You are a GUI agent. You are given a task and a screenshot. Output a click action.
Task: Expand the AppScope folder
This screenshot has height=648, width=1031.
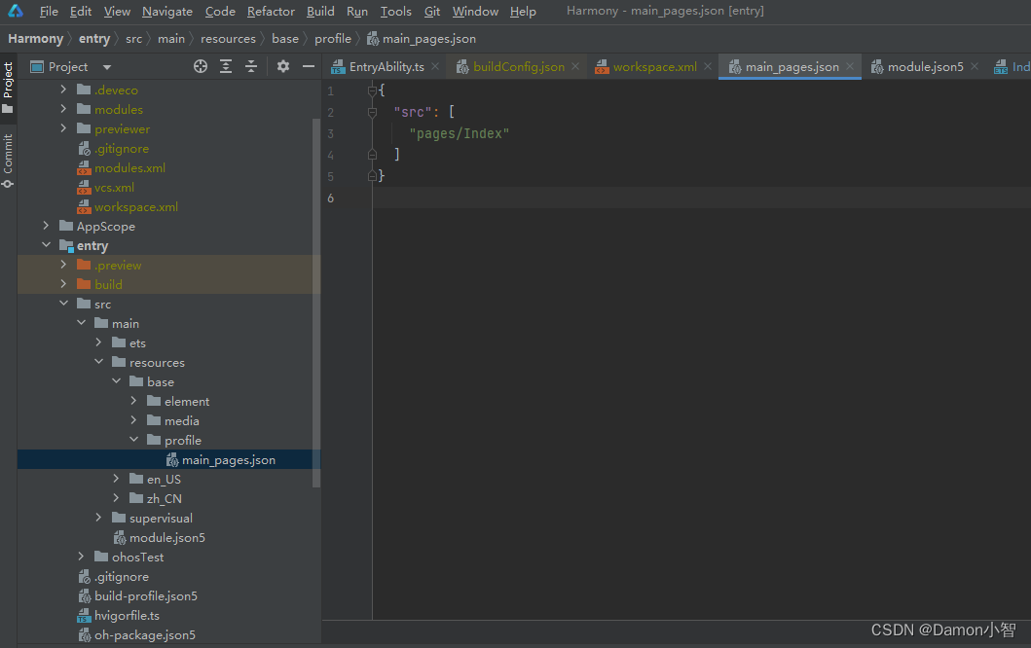tap(47, 226)
